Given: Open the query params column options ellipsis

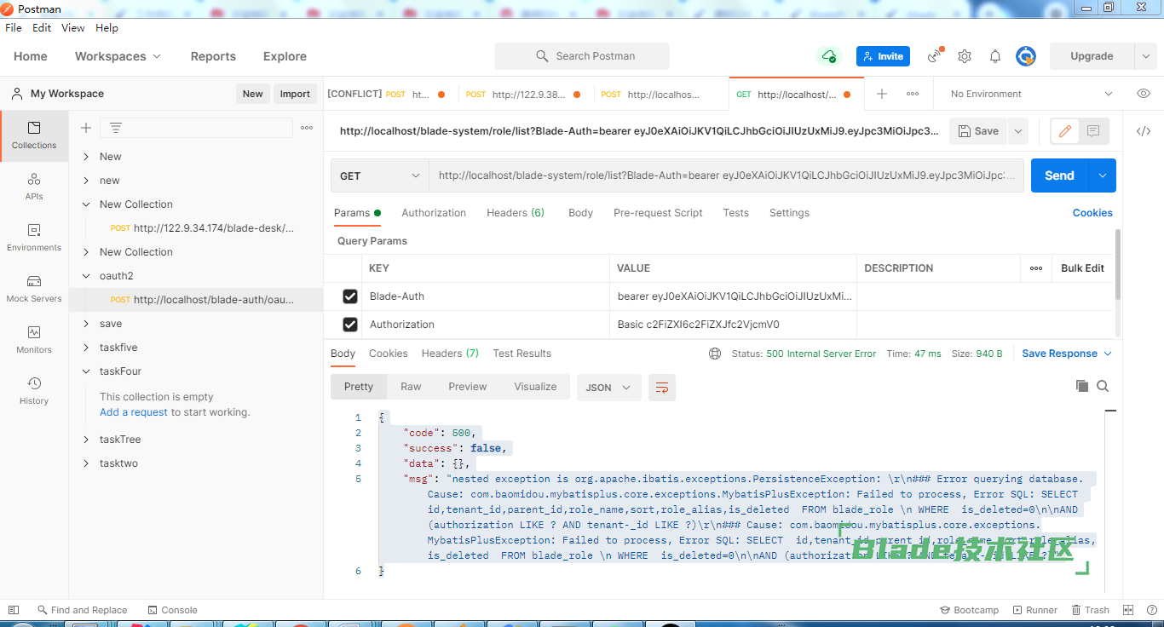Looking at the screenshot, I should pyautogui.click(x=1036, y=268).
